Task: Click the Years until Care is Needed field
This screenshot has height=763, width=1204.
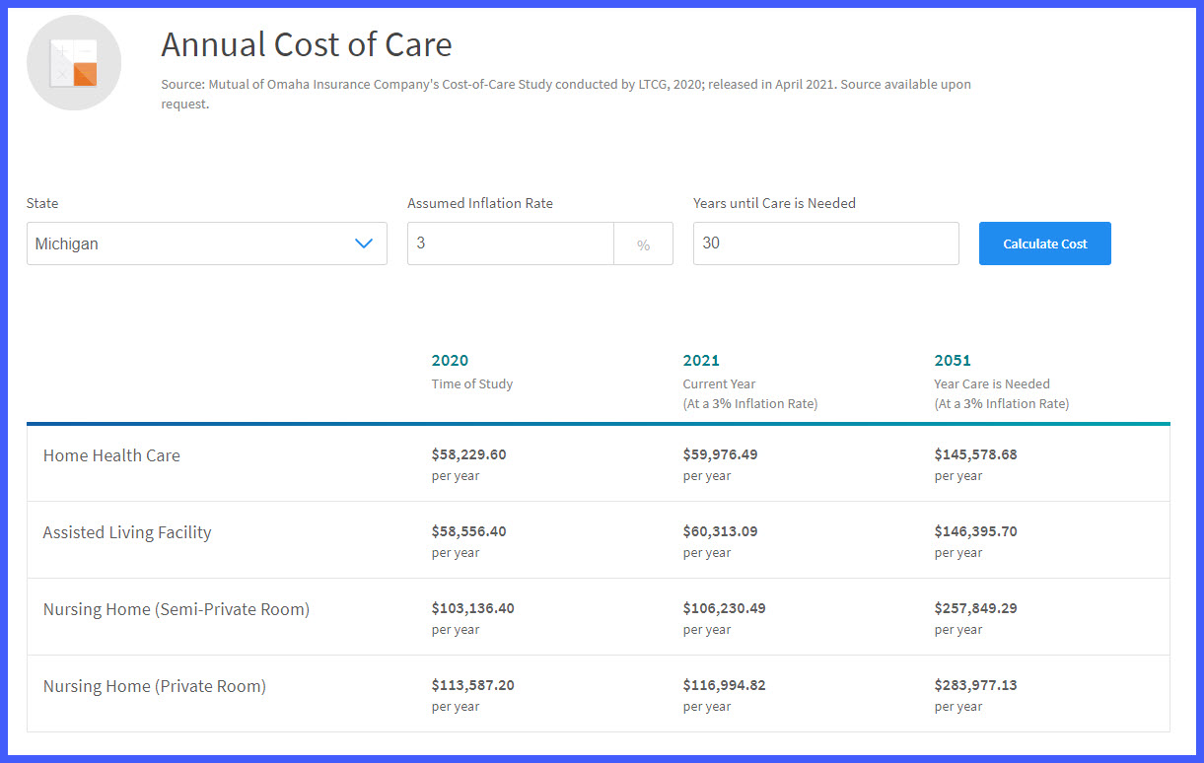Action: [x=825, y=243]
